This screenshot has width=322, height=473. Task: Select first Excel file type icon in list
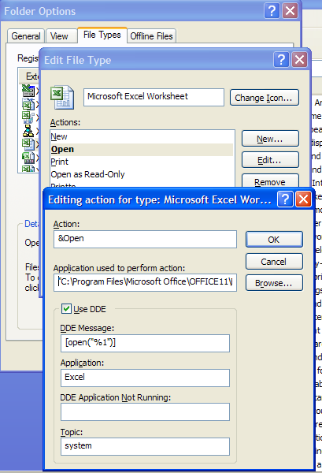click(x=28, y=91)
